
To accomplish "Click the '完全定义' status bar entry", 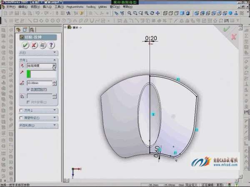I will point(192,185).
